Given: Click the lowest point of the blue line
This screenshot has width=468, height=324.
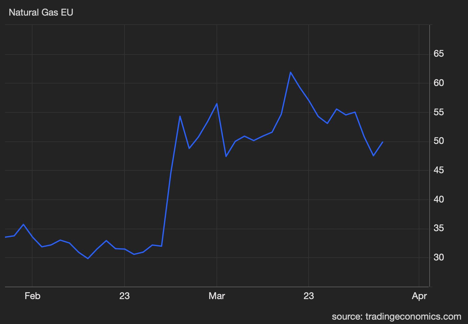Looking at the screenshot, I should (x=88, y=258).
